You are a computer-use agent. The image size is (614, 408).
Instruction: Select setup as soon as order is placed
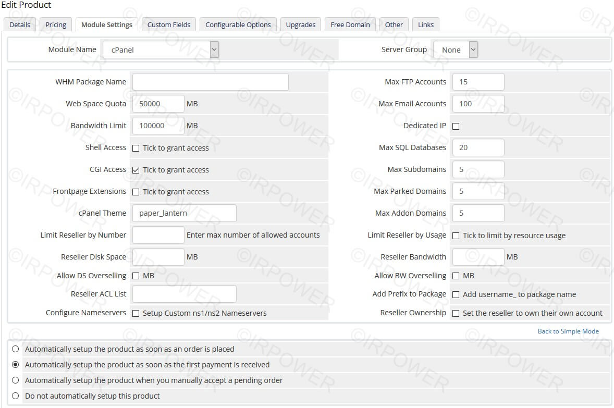coord(16,349)
